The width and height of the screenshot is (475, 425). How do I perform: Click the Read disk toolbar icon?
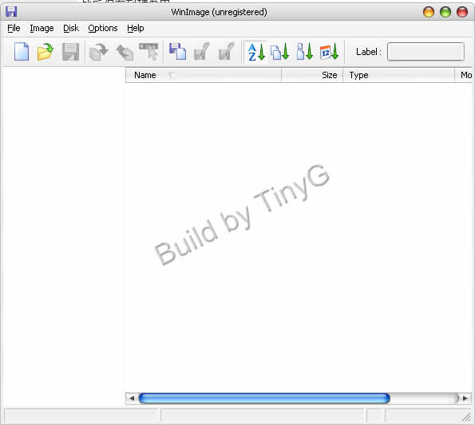coord(177,52)
